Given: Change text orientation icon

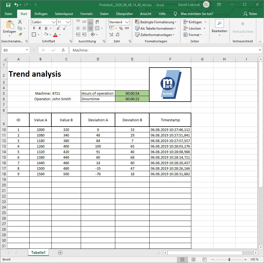Looking at the screenshot, I should [x=93, y=35].
